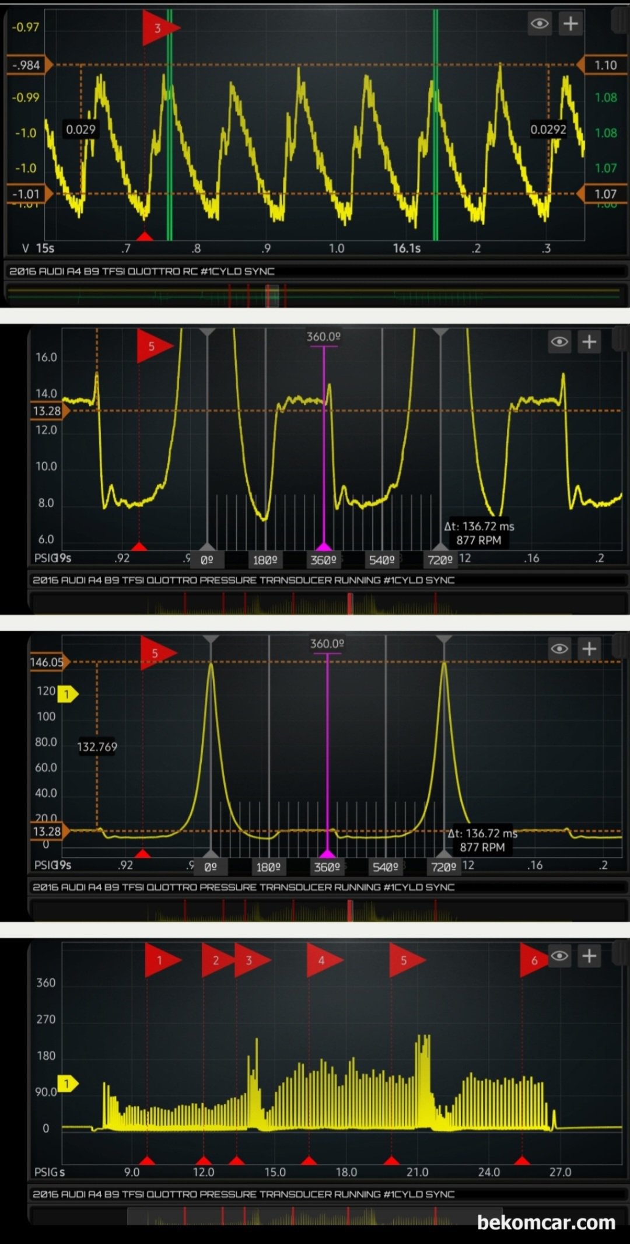Screen dimensions: 630x1244
Task: Select 13.28 cursor handle in the 146.05 peak panel
Action: coord(50,831)
